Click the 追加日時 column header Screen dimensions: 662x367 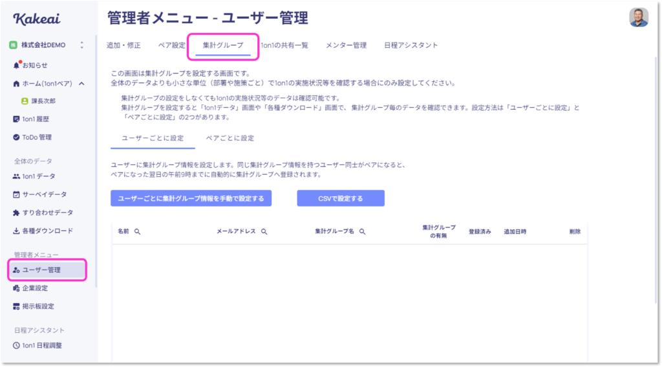(515, 232)
